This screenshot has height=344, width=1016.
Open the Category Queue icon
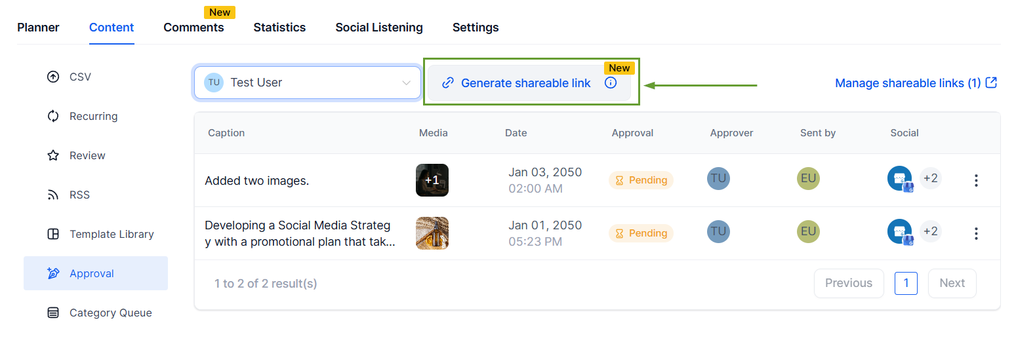pyautogui.click(x=53, y=313)
